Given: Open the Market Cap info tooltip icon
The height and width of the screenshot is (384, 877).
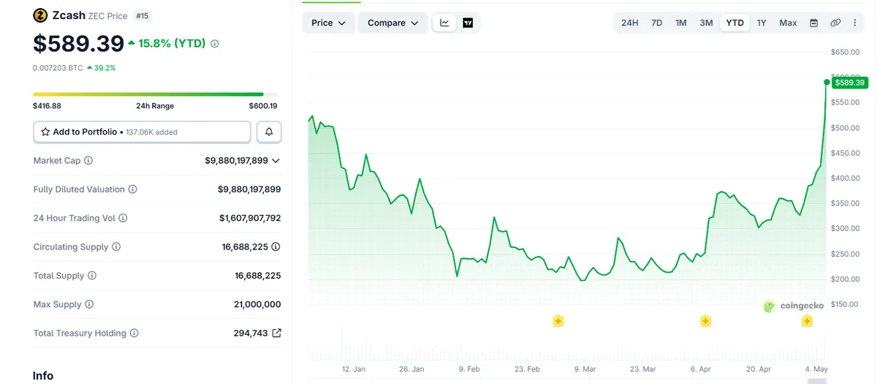Looking at the screenshot, I should coord(88,160).
